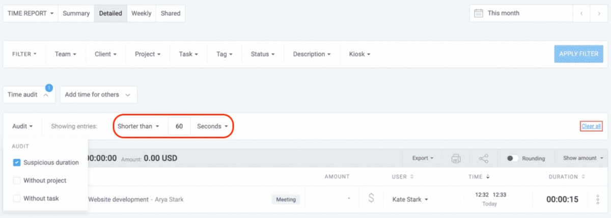Check the Without project checkbox

(17, 180)
